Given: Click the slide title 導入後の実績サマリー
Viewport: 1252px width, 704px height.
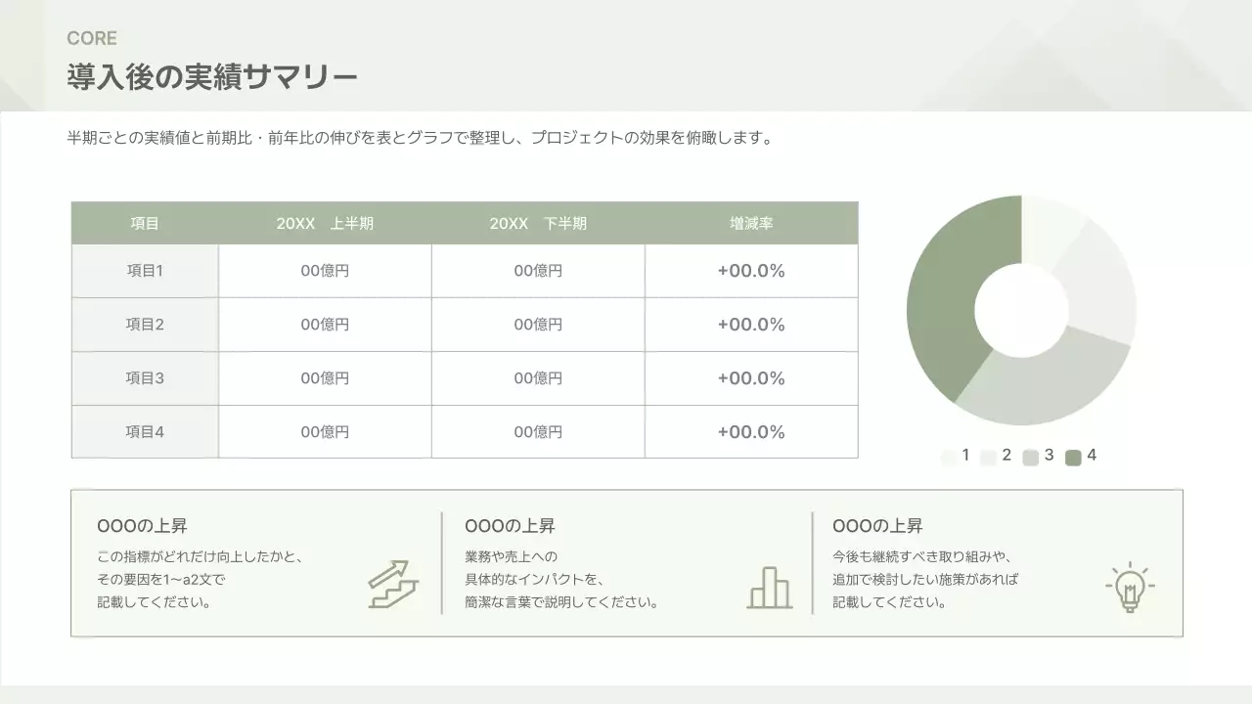Looking at the screenshot, I should pos(212,77).
